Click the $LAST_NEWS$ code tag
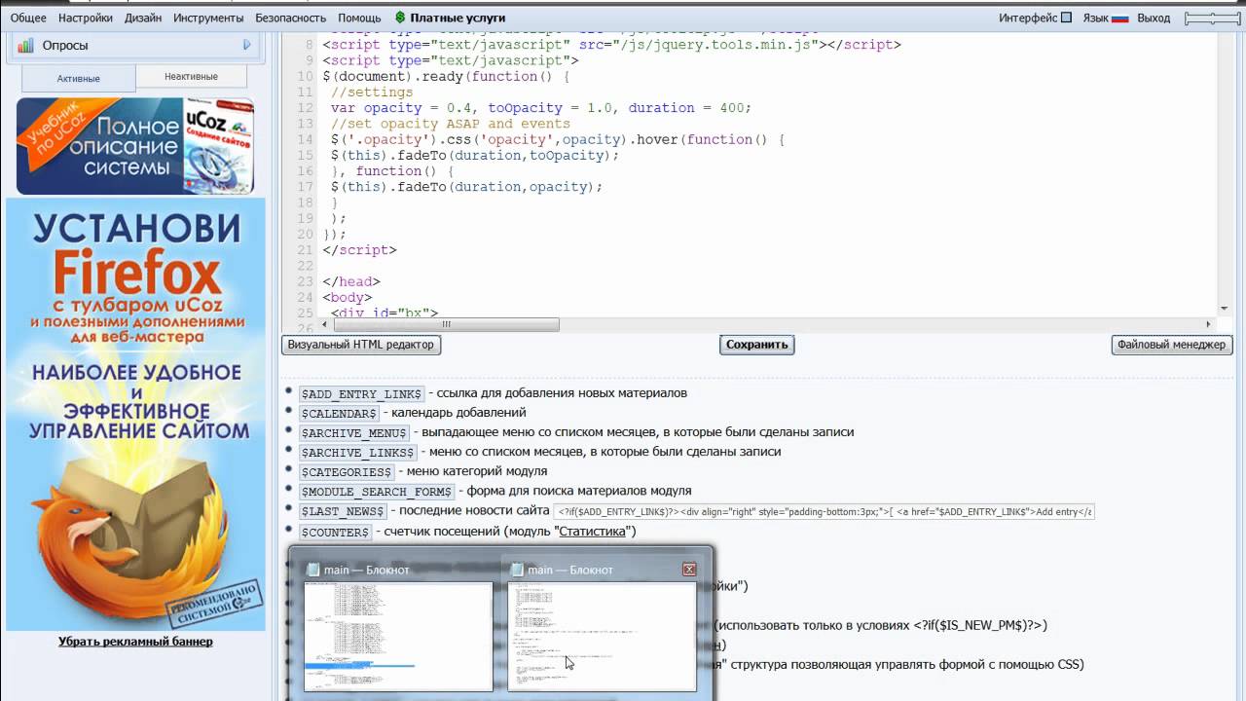Image resolution: width=1246 pixels, height=701 pixels. click(x=343, y=510)
